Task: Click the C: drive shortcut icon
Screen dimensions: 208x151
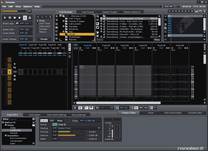Action: pyautogui.click(x=57, y=31)
